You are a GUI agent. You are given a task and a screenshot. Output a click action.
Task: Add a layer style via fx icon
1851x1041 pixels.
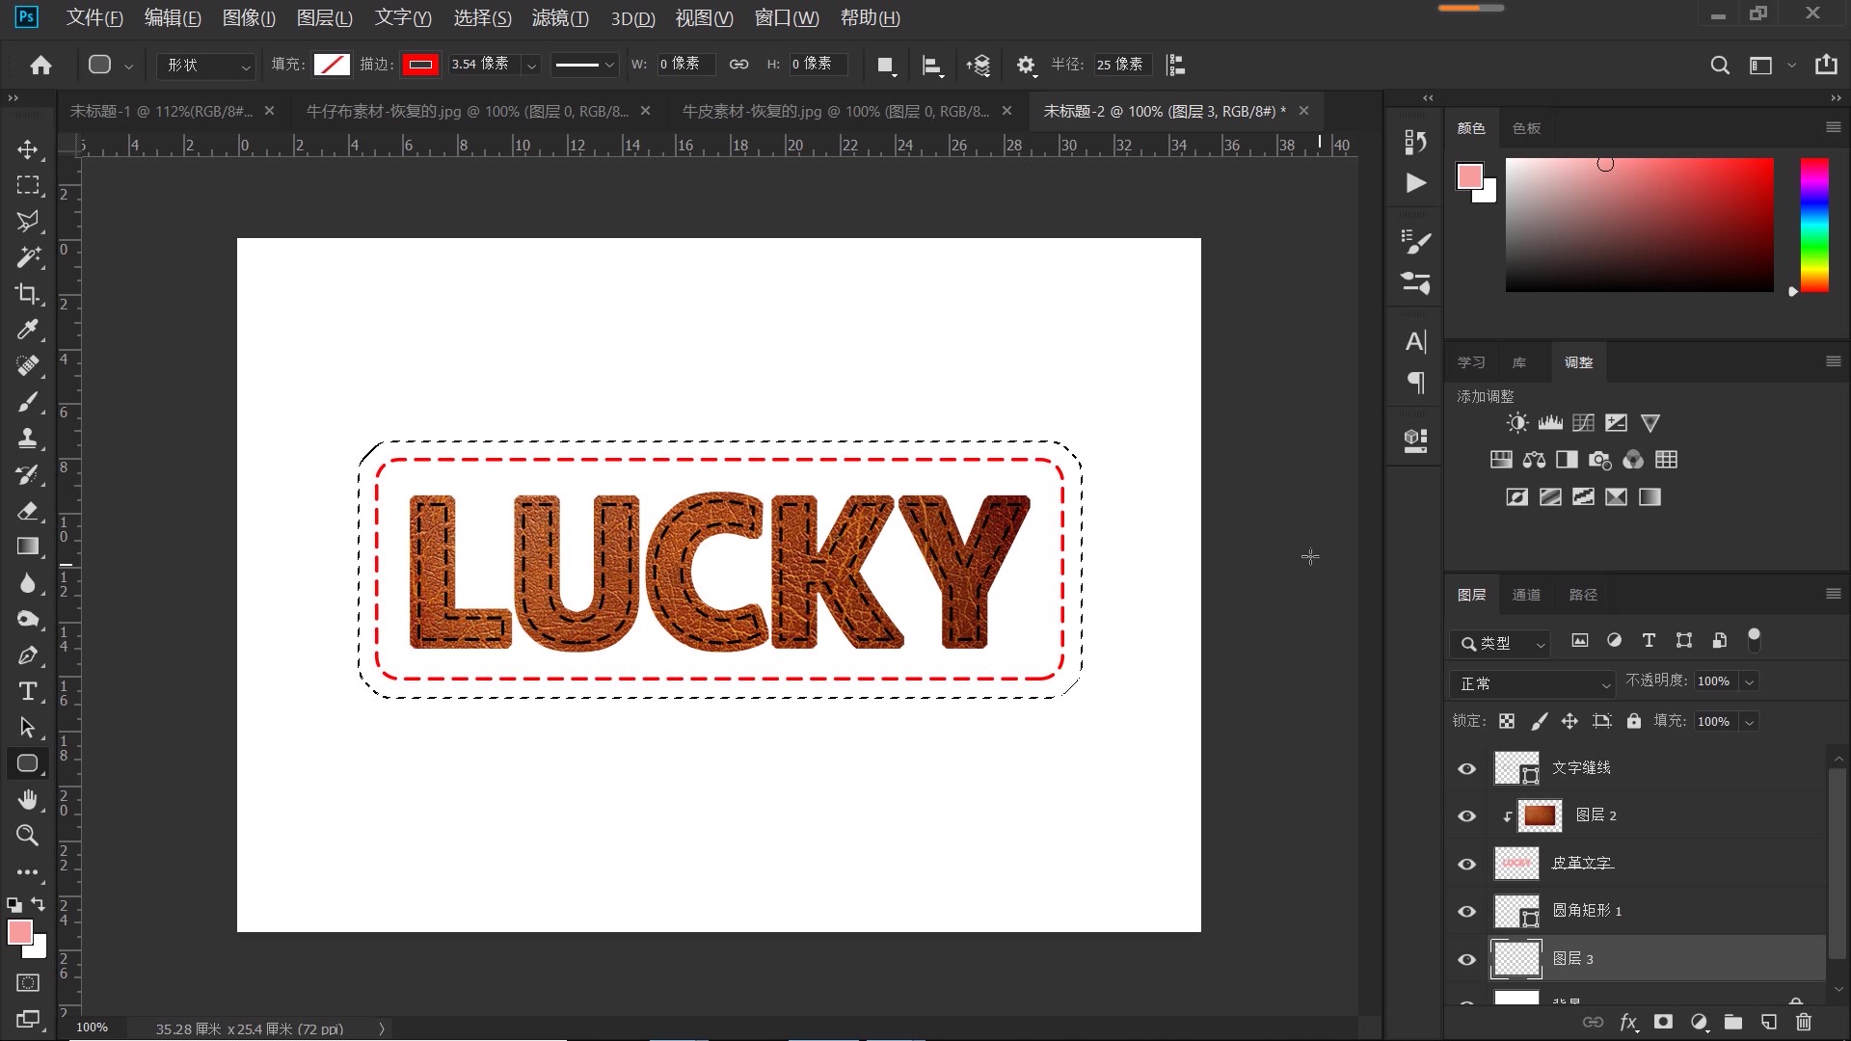[x=1628, y=1022]
